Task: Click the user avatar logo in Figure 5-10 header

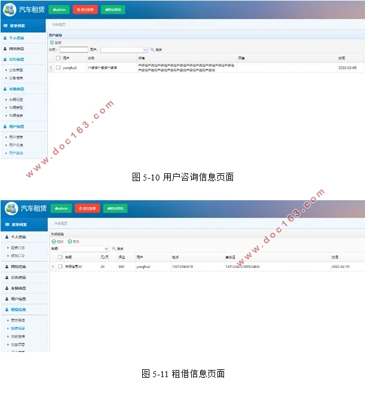Action: pyautogui.click(x=10, y=10)
